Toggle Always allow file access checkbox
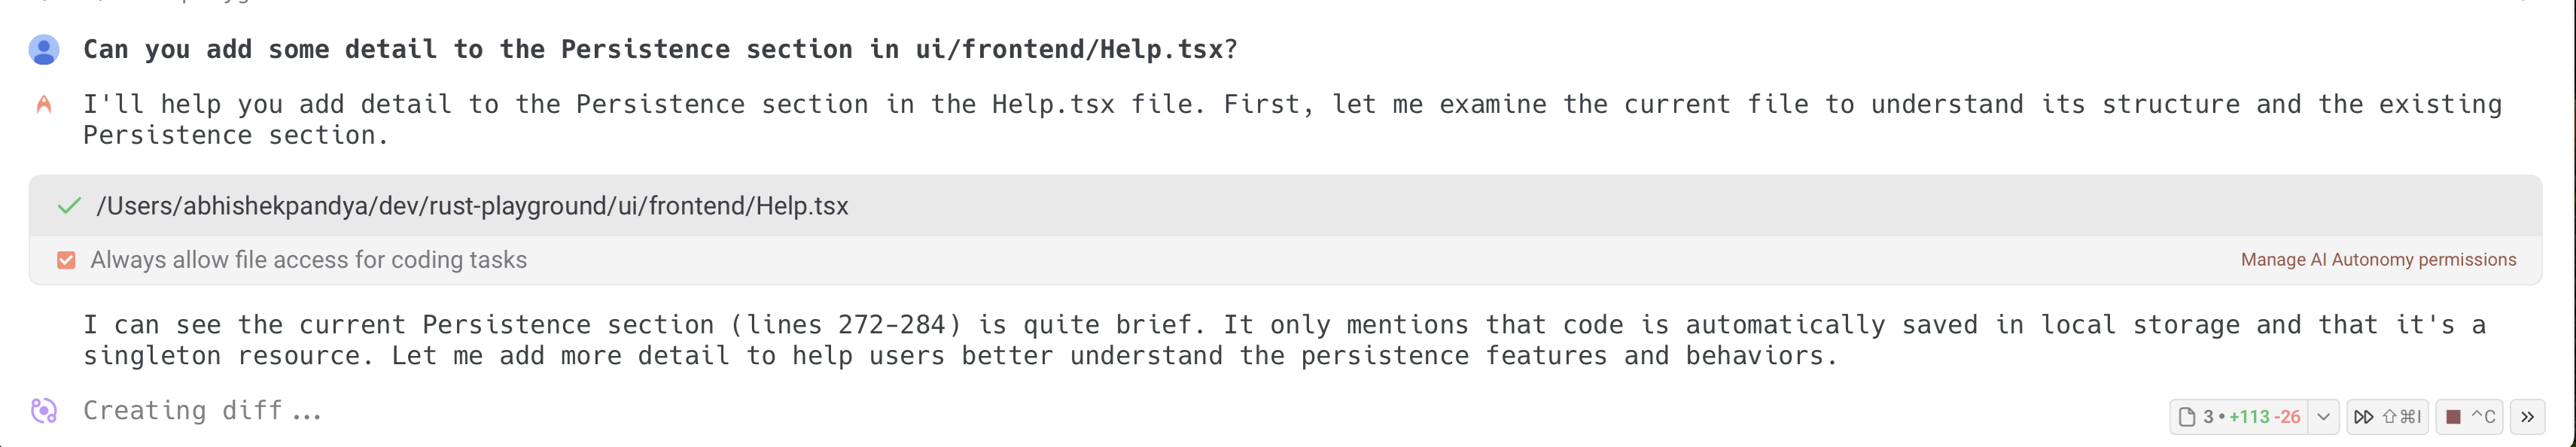The height and width of the screenshot is (447, 2576). coord(66,260)
